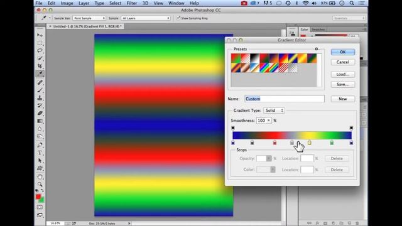The image size is (402, 226).
Task: Select the Rectangular Marquee tool
Action: [x=40, y=43]
